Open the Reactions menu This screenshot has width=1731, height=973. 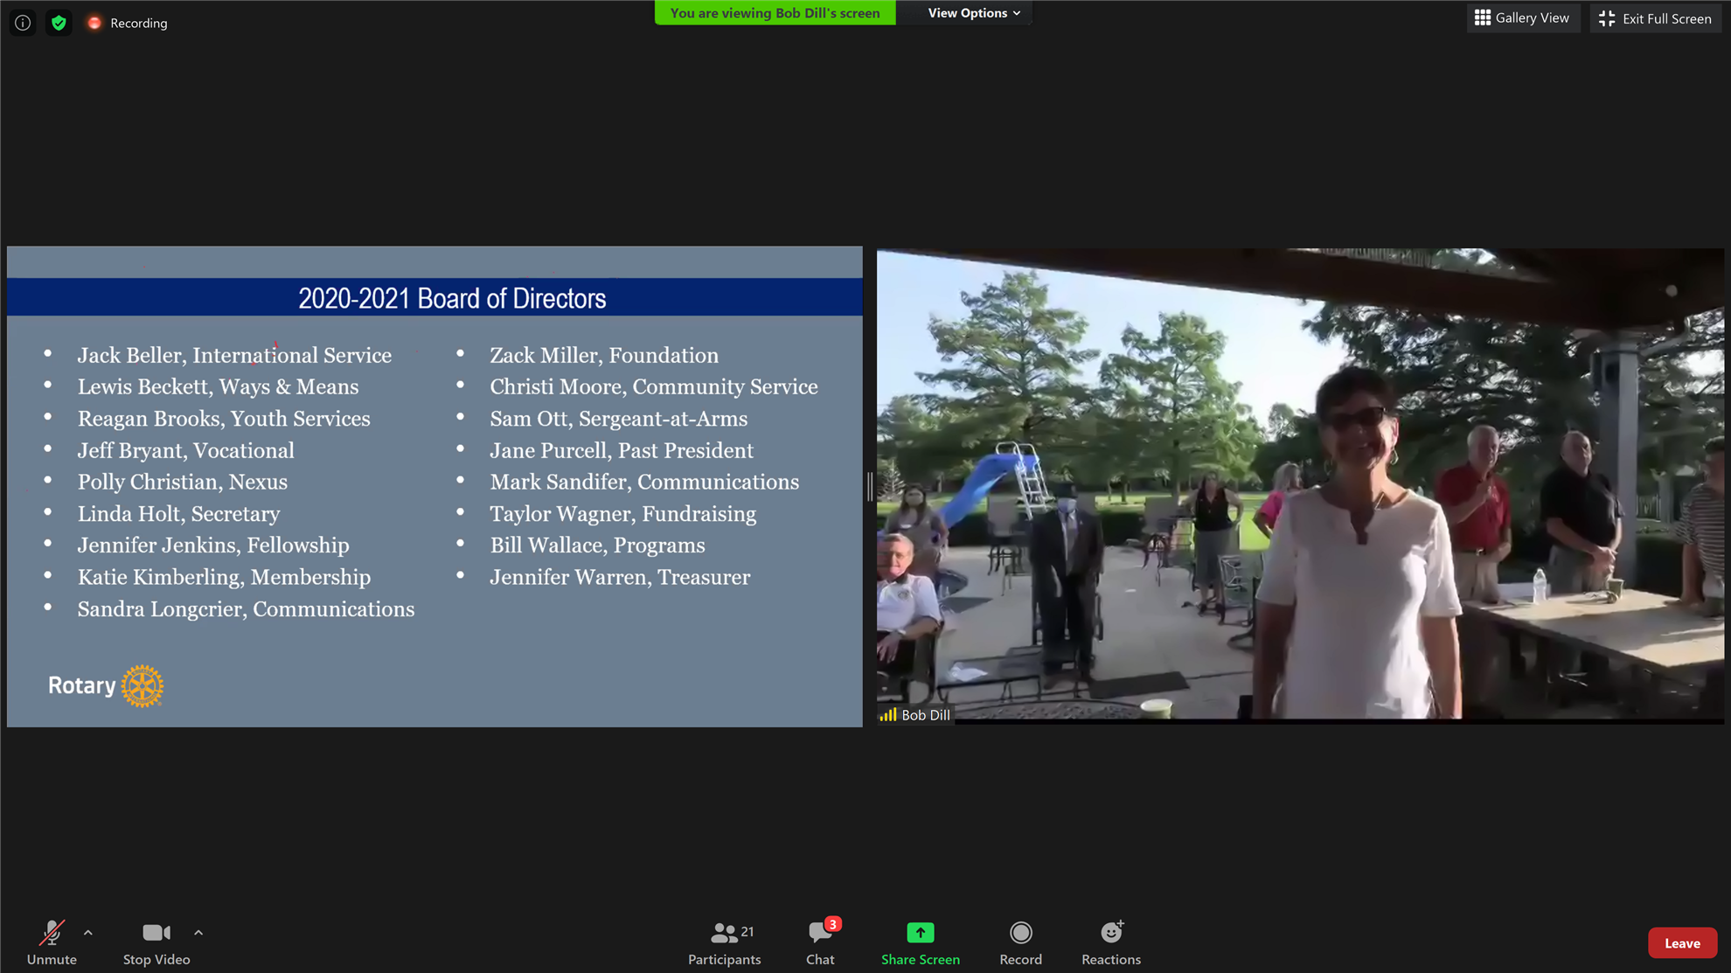click(x=1110, y=942)
